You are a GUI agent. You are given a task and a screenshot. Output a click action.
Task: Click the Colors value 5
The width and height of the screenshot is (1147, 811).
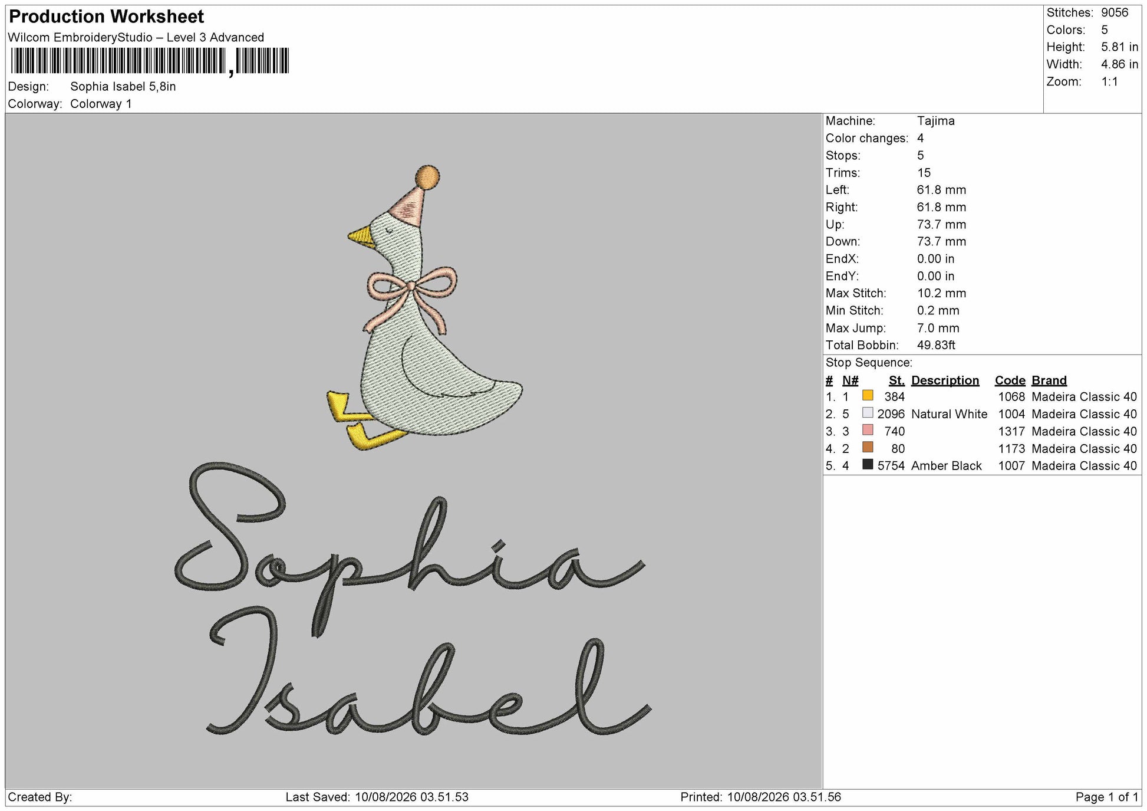click(x=1105, y=30)
